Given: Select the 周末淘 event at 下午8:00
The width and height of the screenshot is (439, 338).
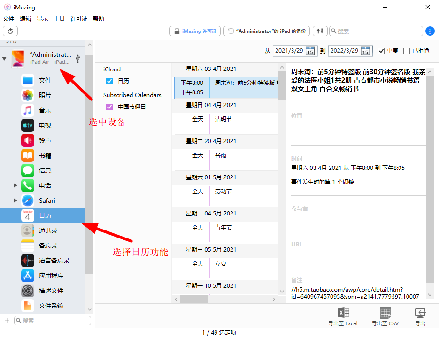Looking at the screenshot, I should pos(226,88).
